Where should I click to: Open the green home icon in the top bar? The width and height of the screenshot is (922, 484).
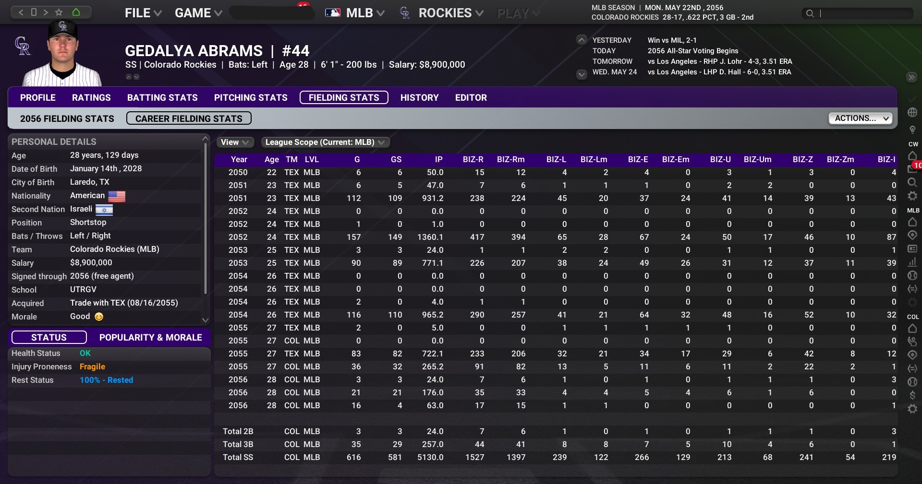(x=76, y=12)
